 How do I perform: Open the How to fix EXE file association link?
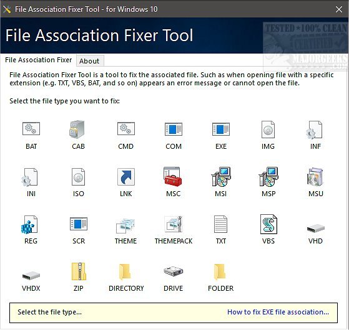(x=278, y=312)
